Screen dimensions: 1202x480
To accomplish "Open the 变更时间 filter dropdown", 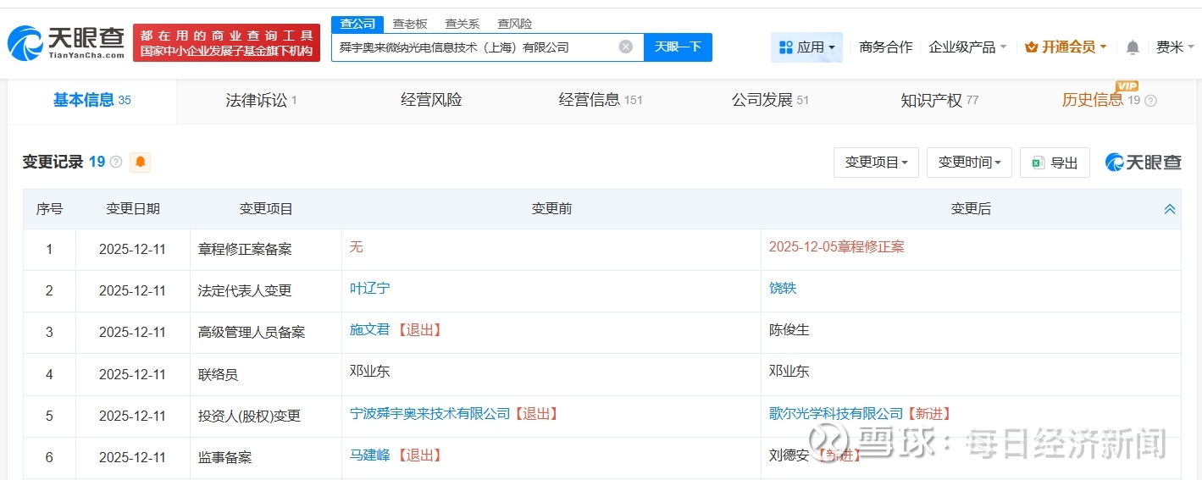I will pos(969,162).
